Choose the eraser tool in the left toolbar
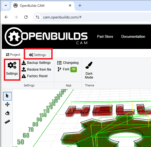This screenshot has width=151, height=147. click(x=7, y=113)
